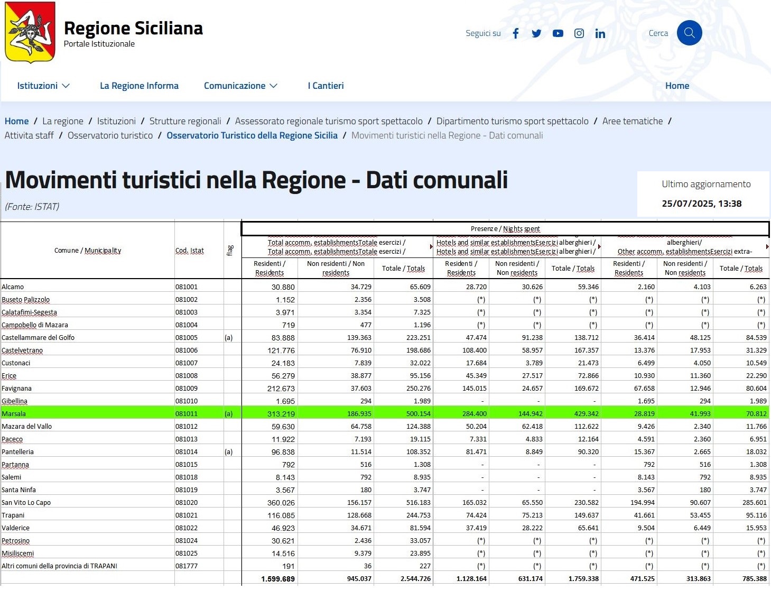Open the YouTube social icon
This screenshot has width=771, height=590.
(x=558, y=33)
